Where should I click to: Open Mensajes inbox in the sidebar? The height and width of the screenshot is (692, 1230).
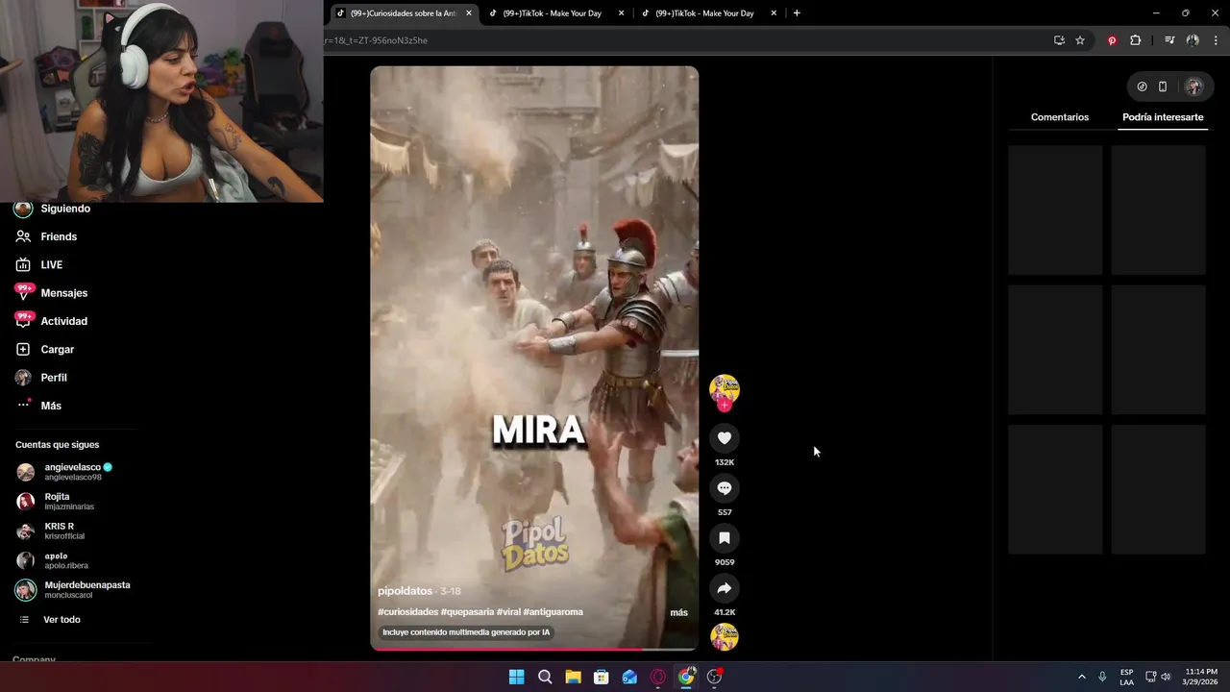point(63,293)
